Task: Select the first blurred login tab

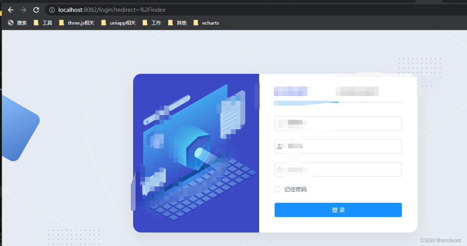Action: click(291, 91)
